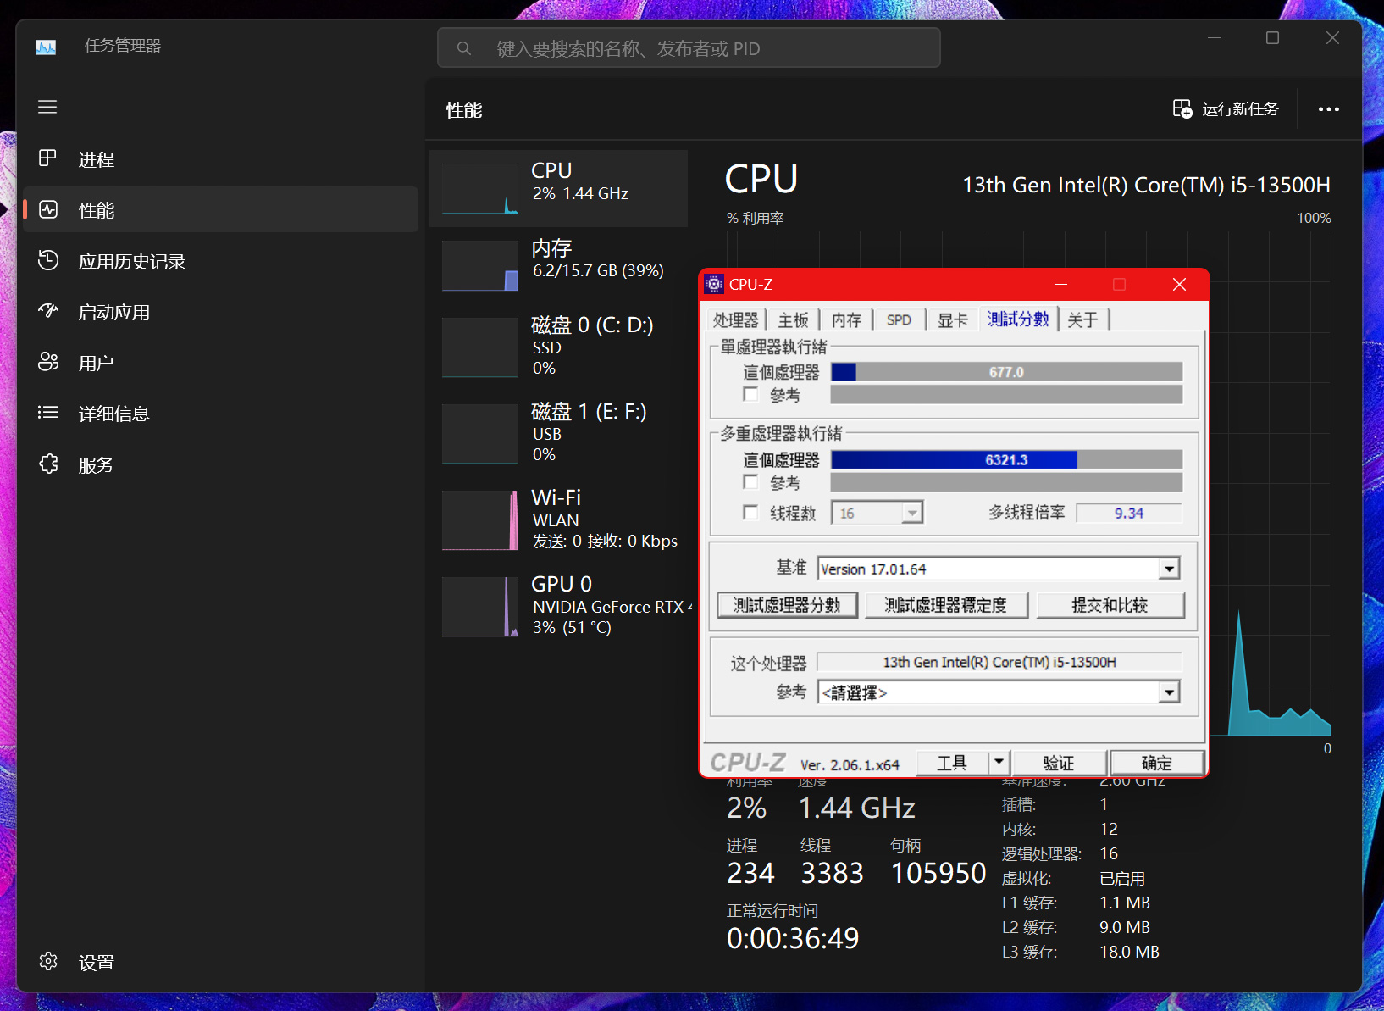Screen dimensions: 1384x1011
Task: Click the CPU-Z window title icon
Action: (714, 284)
